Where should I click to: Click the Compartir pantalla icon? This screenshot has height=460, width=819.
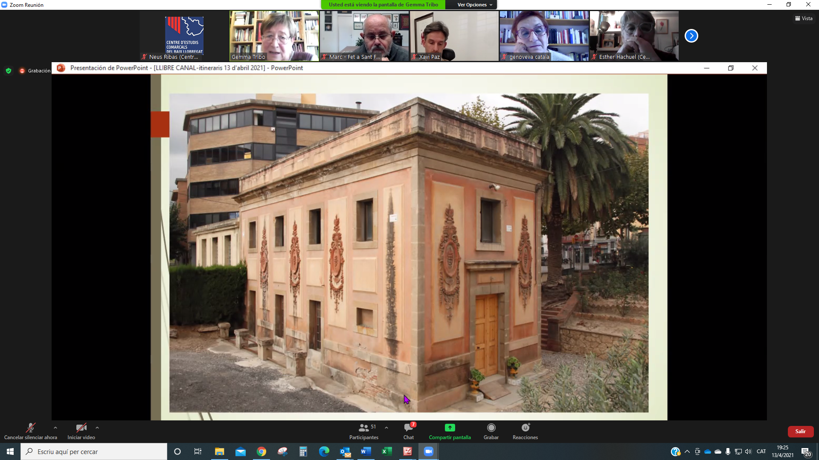point(450,428)
